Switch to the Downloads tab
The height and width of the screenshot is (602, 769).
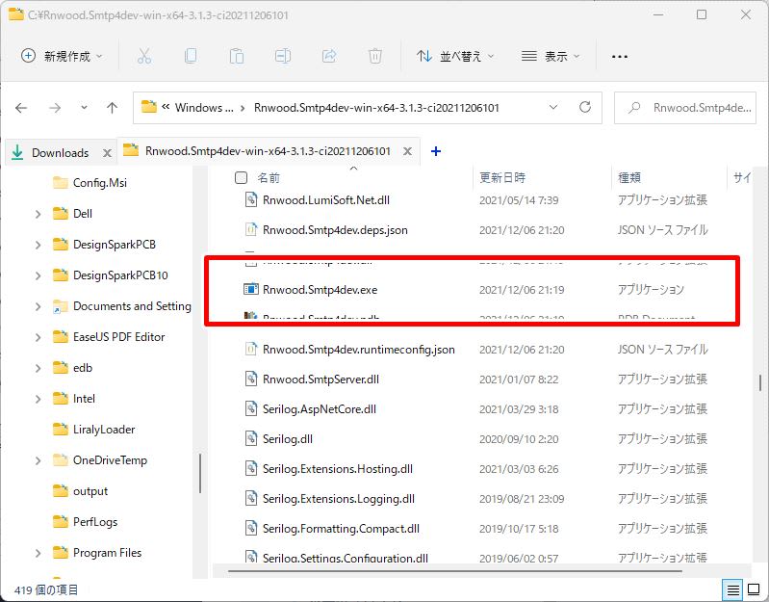coord(60,152)
